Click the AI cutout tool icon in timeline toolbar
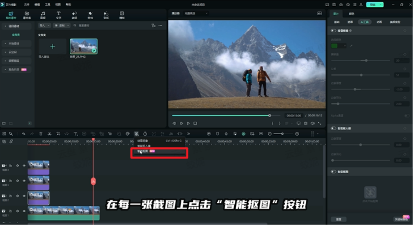 (136, 134)
